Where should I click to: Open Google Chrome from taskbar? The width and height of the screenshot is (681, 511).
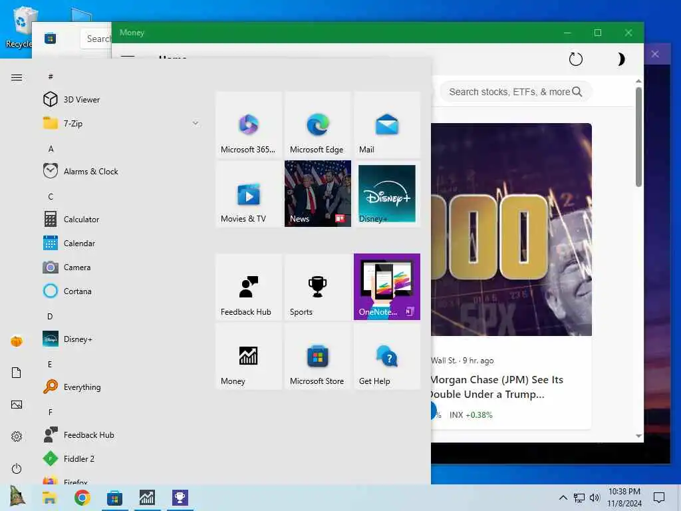82,498
